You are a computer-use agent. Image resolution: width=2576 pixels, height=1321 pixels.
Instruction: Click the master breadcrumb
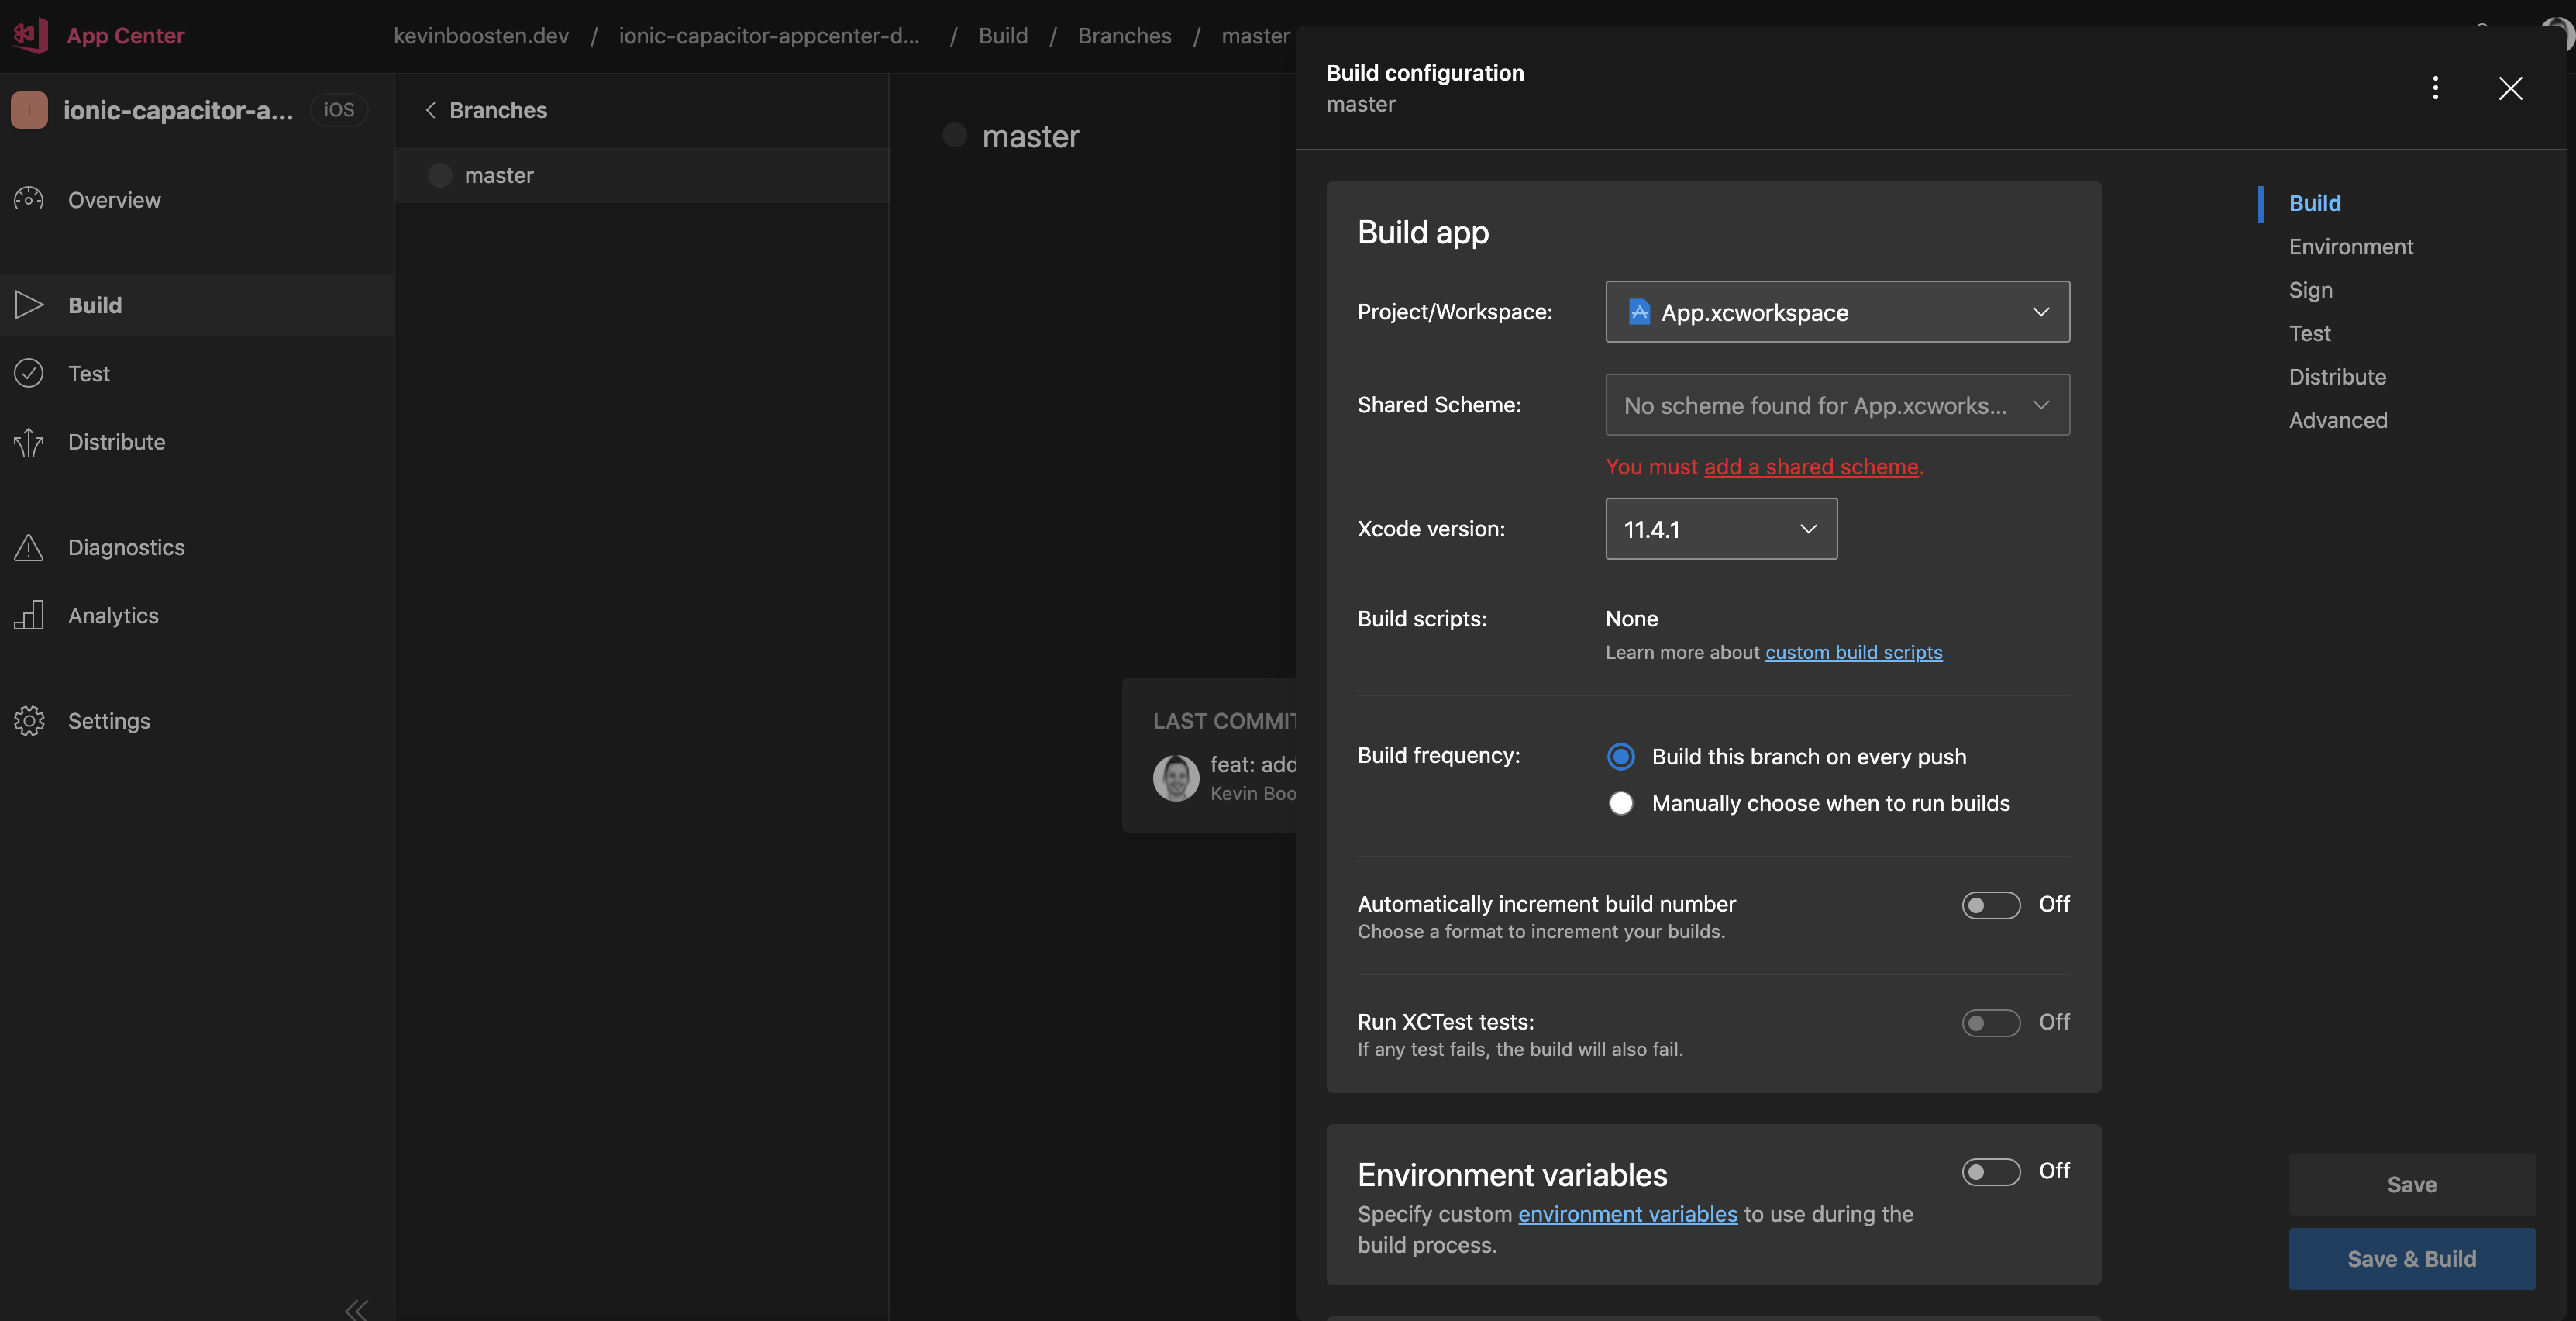1255,36
